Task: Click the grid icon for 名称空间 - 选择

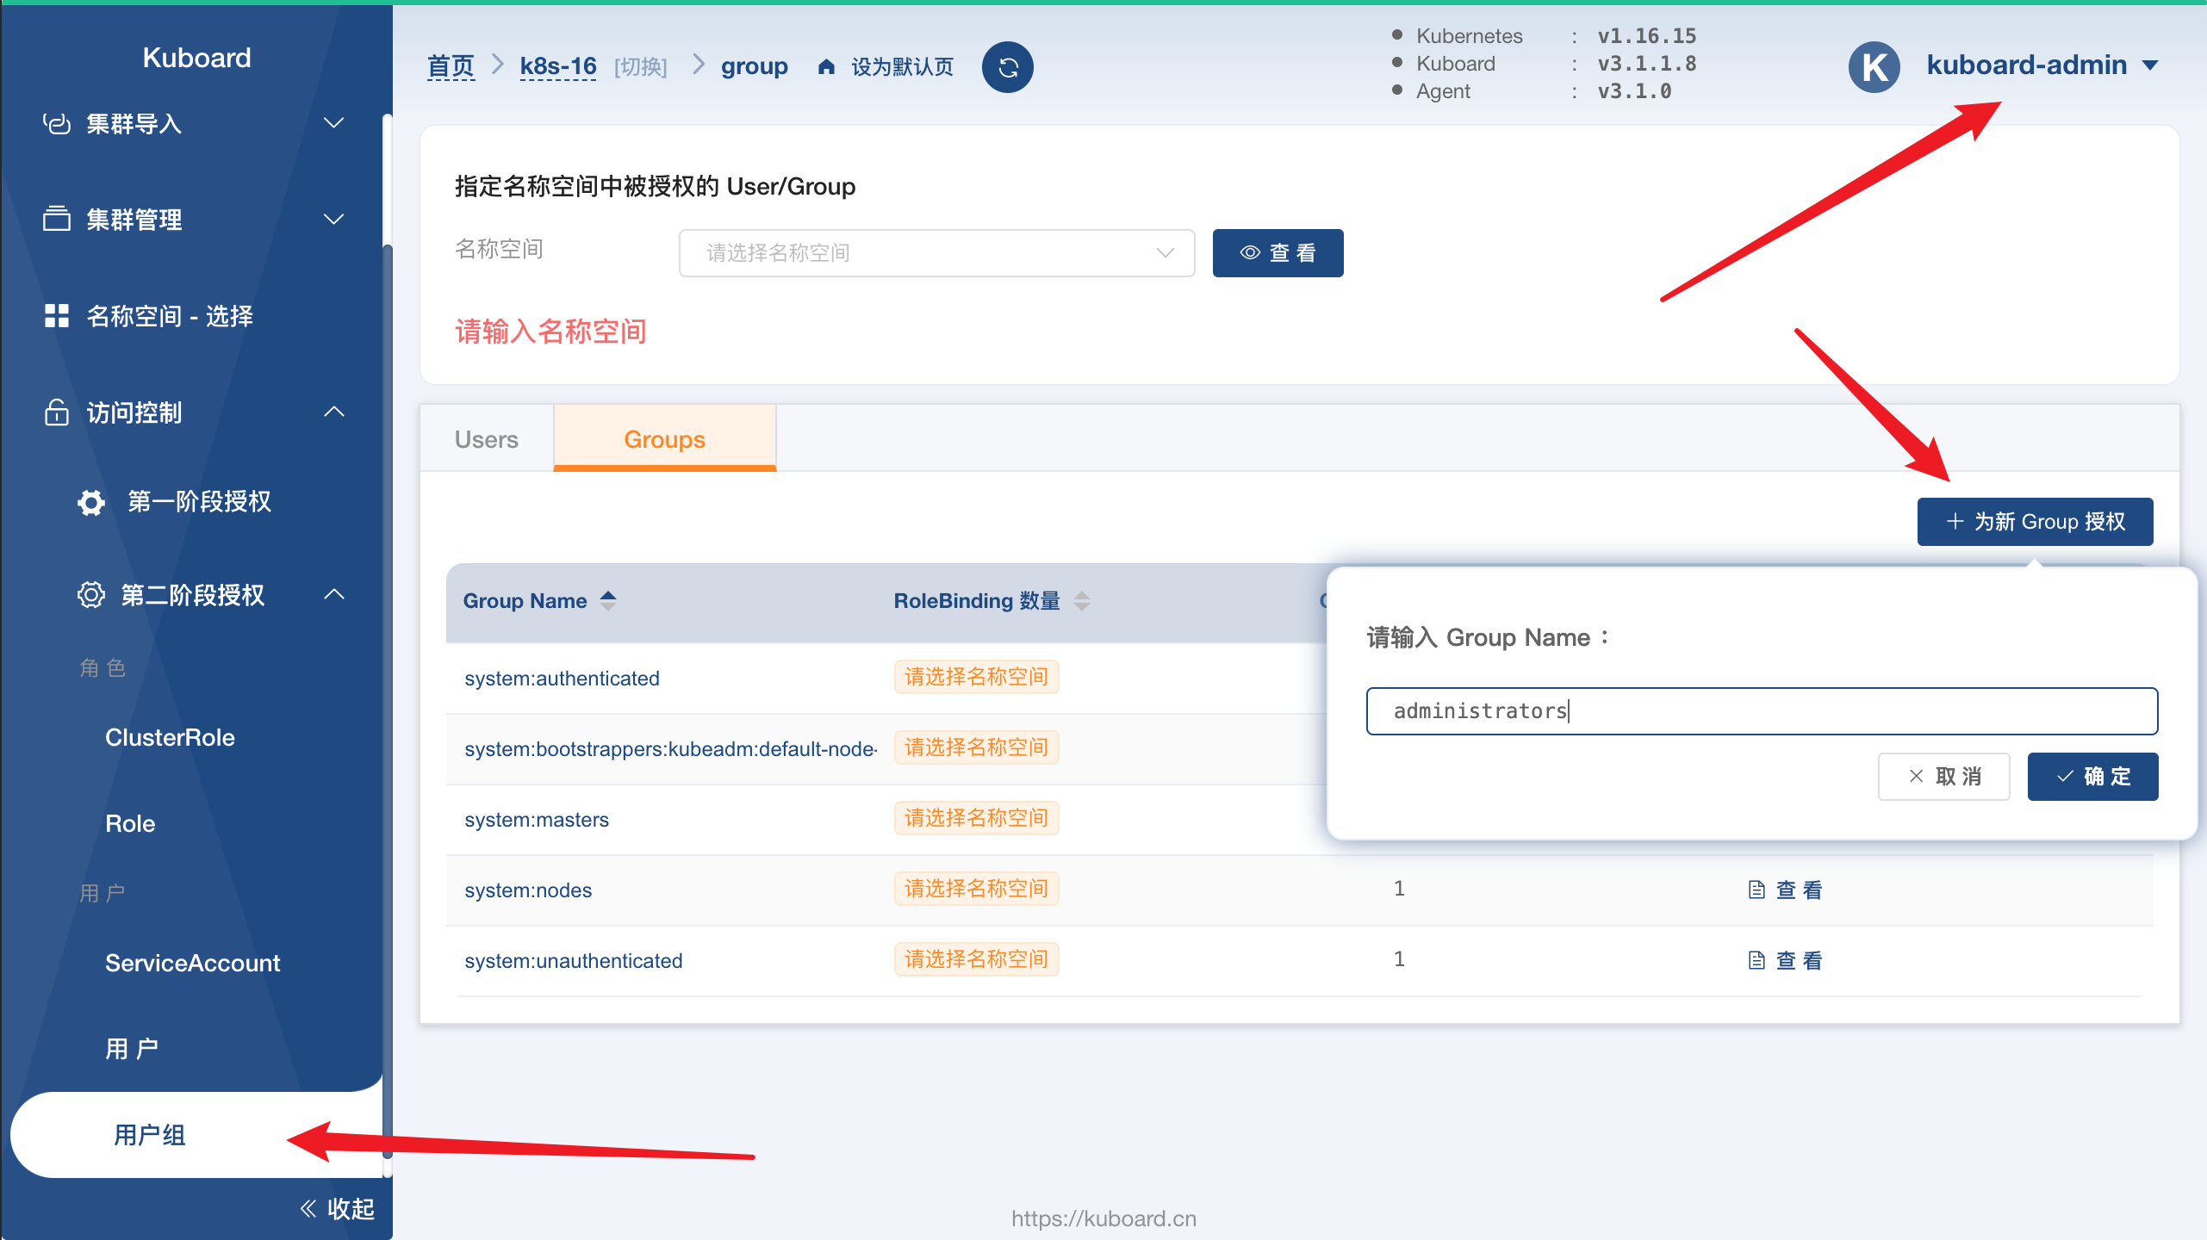Action: tap(57, 316)
